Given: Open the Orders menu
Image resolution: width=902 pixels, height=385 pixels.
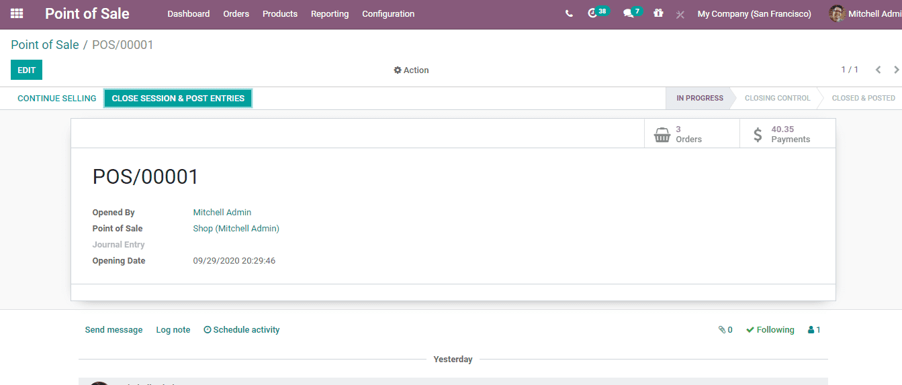Looking at the screenshot, I should coord(236,13).
